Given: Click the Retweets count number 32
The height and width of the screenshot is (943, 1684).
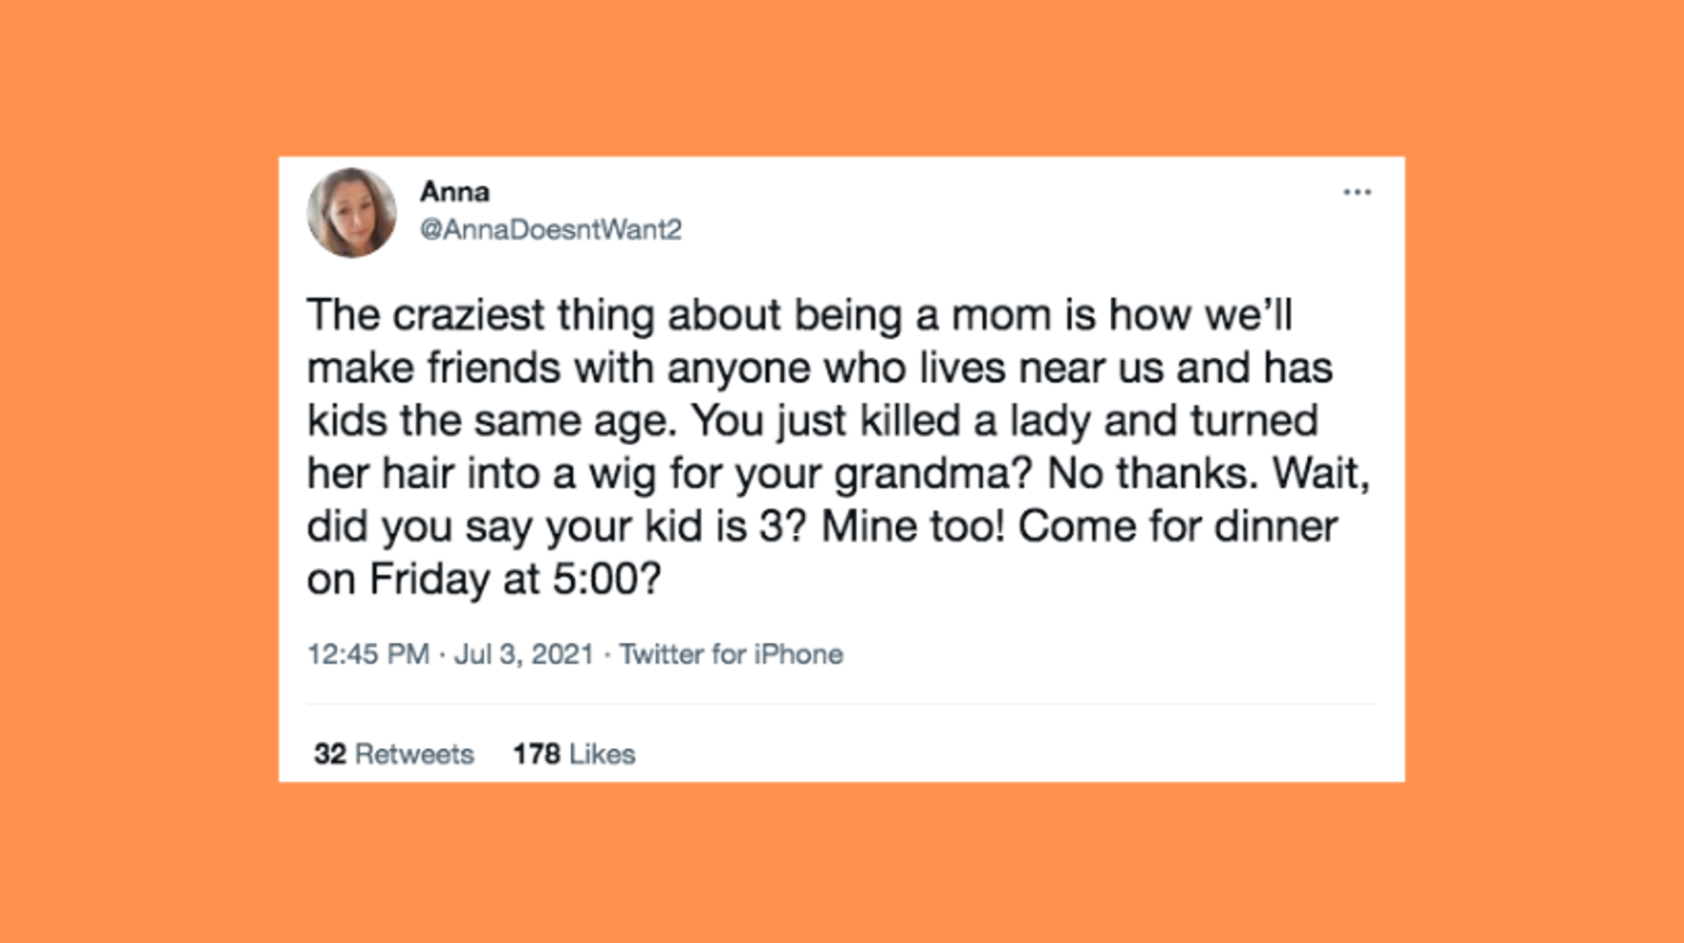Looking at the screenshot, I should tap(330, 754).
